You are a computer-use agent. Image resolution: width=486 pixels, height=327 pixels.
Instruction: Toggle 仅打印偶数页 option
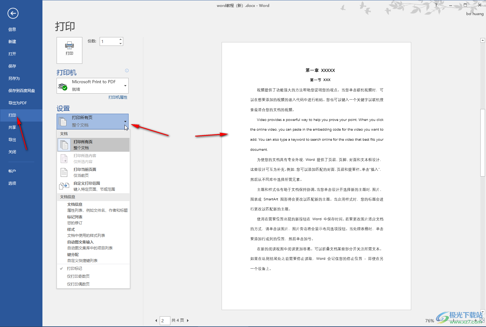point(93,284)
